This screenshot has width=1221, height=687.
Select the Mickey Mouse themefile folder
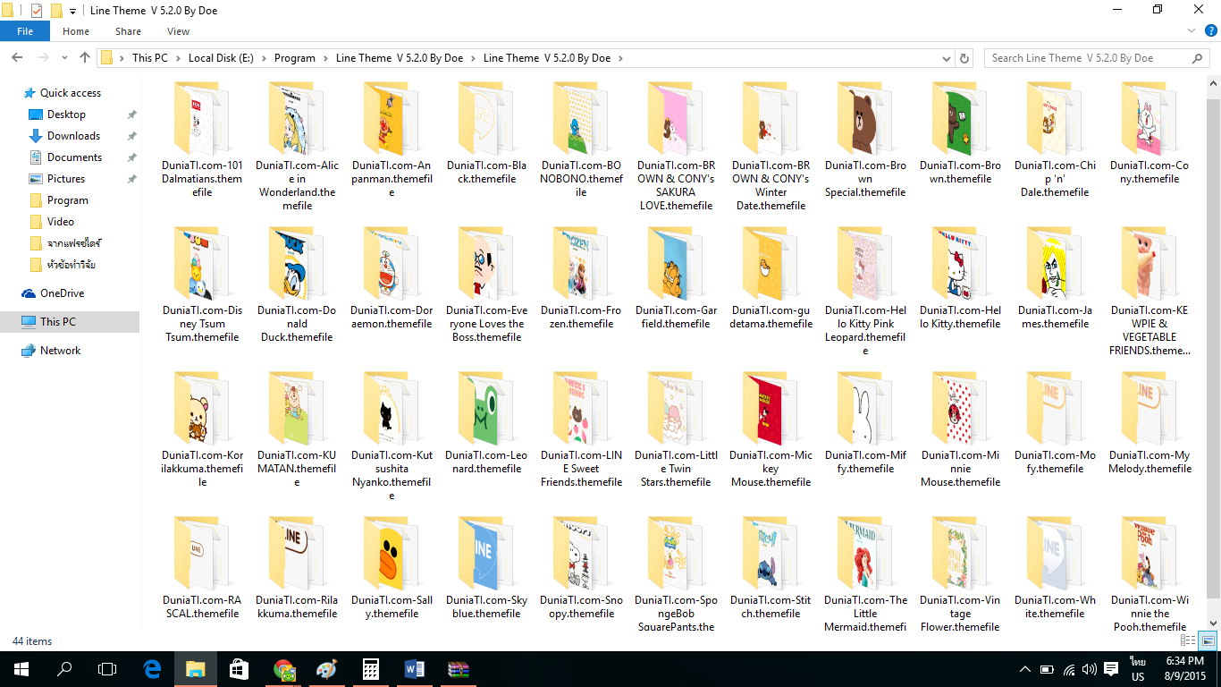771,429
